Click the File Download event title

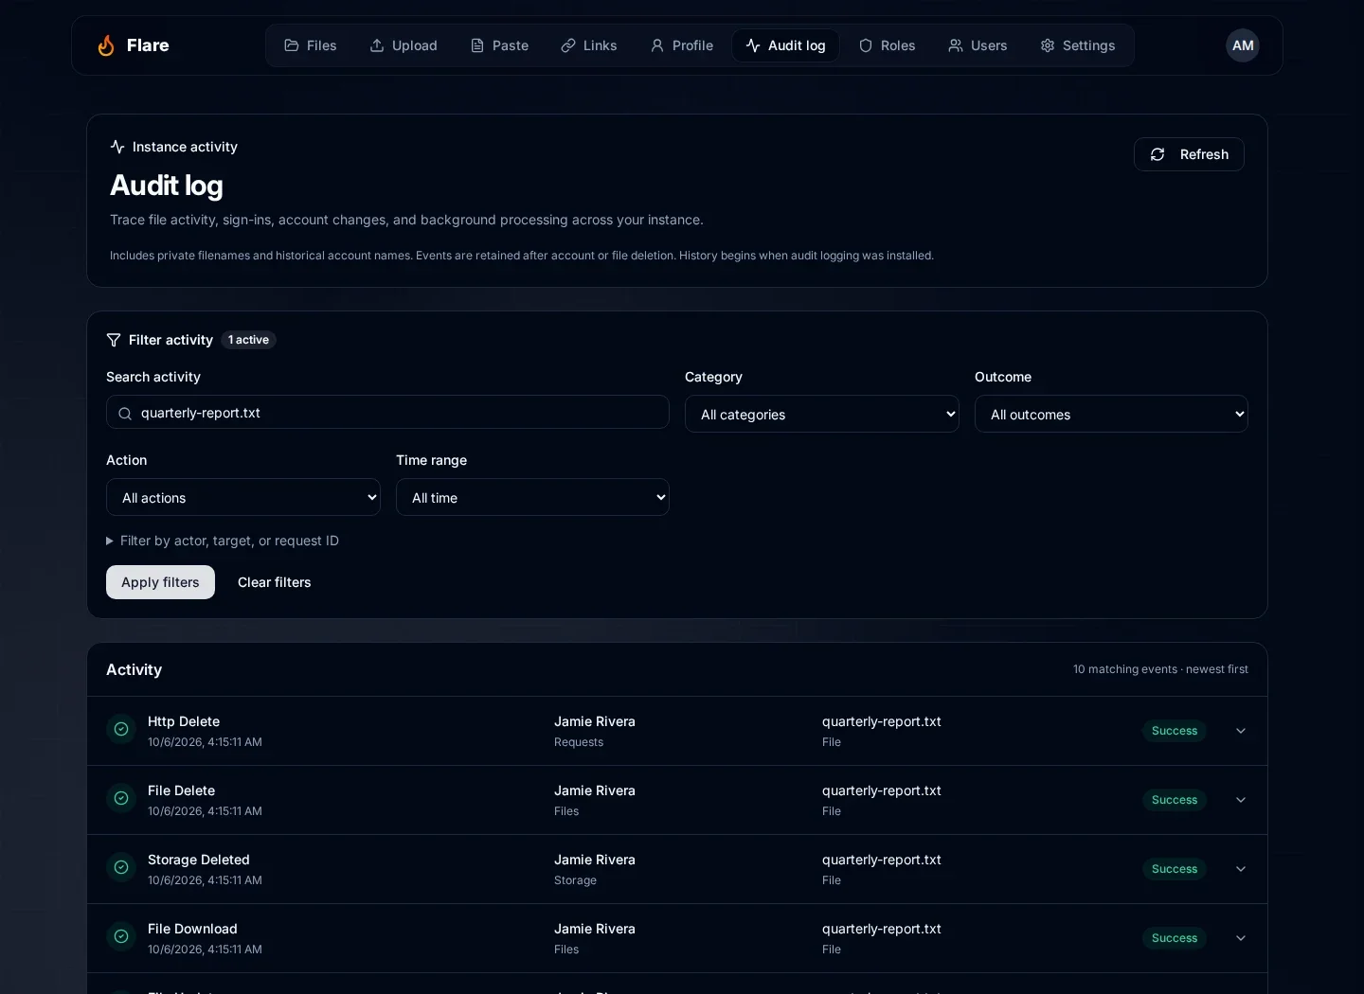(x=192, y=929)
